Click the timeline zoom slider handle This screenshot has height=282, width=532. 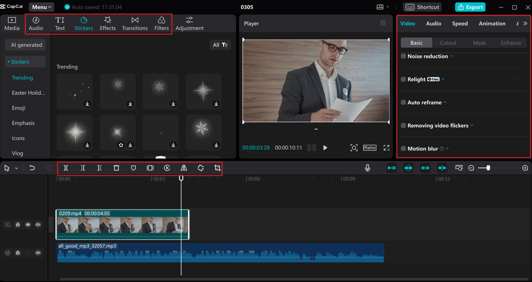[x=488, y=168]
